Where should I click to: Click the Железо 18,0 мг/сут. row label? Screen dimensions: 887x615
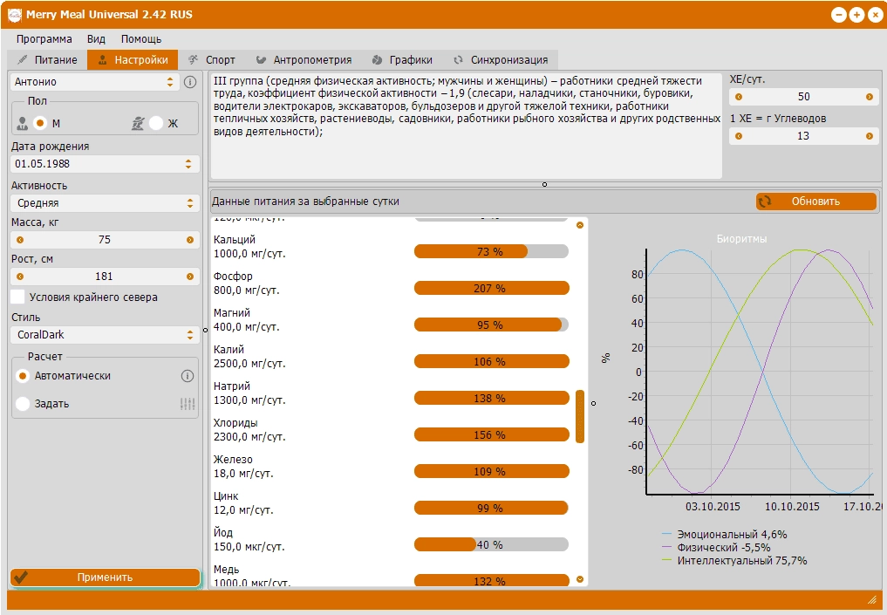243,466
